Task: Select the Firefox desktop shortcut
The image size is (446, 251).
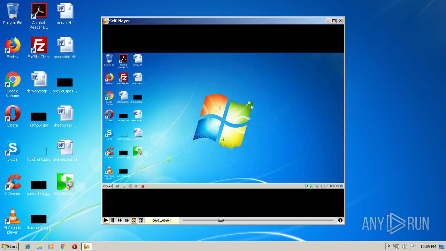Action: (x=13, y=48)
